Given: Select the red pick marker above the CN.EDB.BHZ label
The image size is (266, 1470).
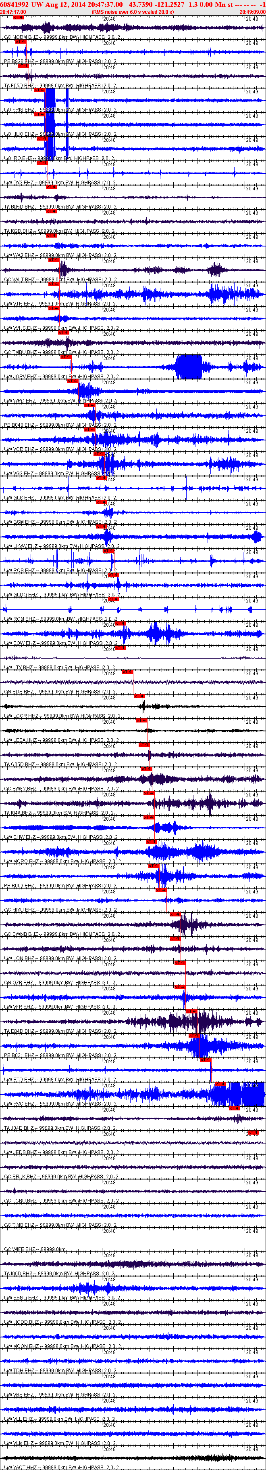Looking at the screenshot, I should pyautogui.click(x=128, y=672).
